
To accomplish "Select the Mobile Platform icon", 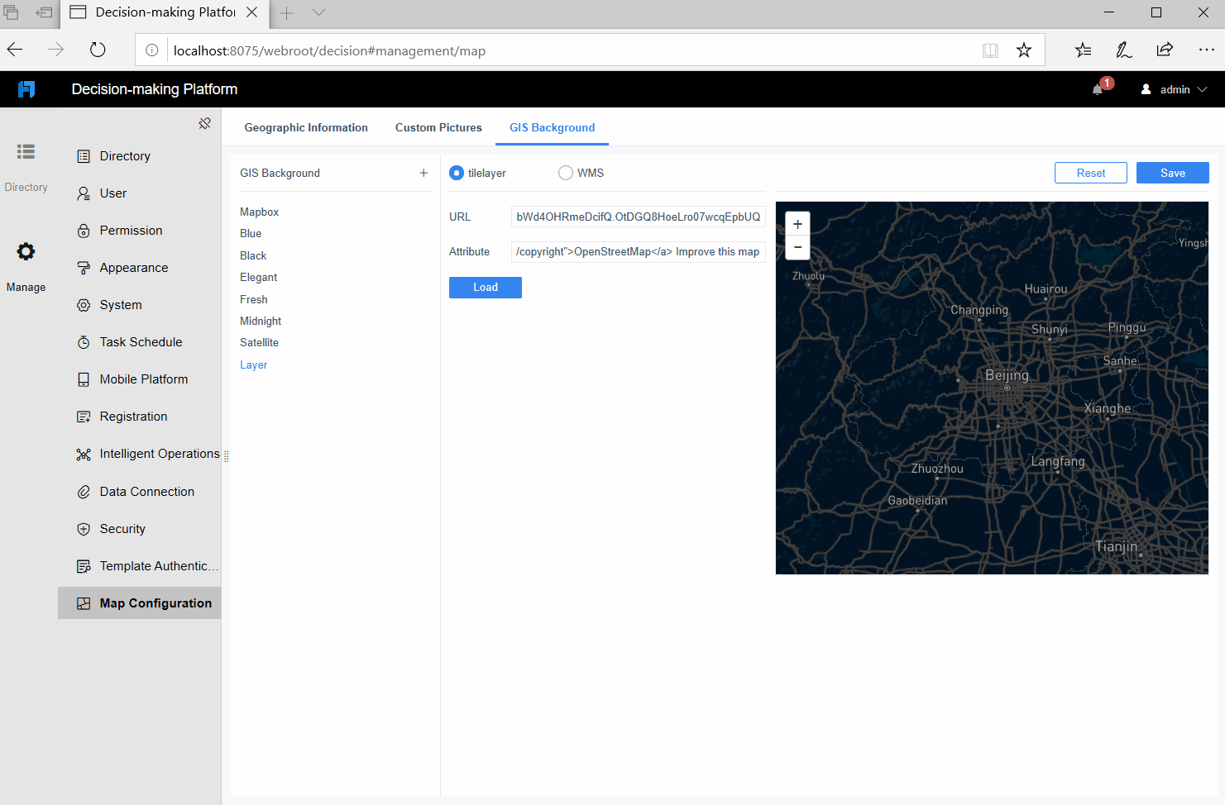I will [x=83, y=379].
